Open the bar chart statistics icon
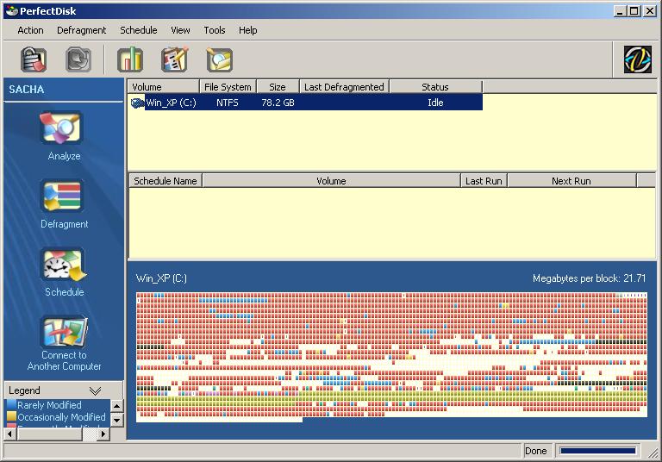662x462 pixels. 130,59
